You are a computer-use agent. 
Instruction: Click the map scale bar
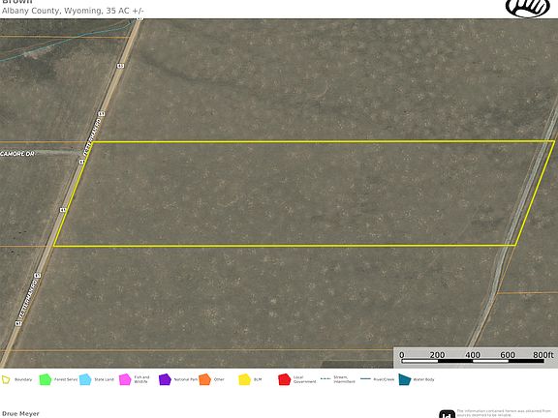pos(473,361)
